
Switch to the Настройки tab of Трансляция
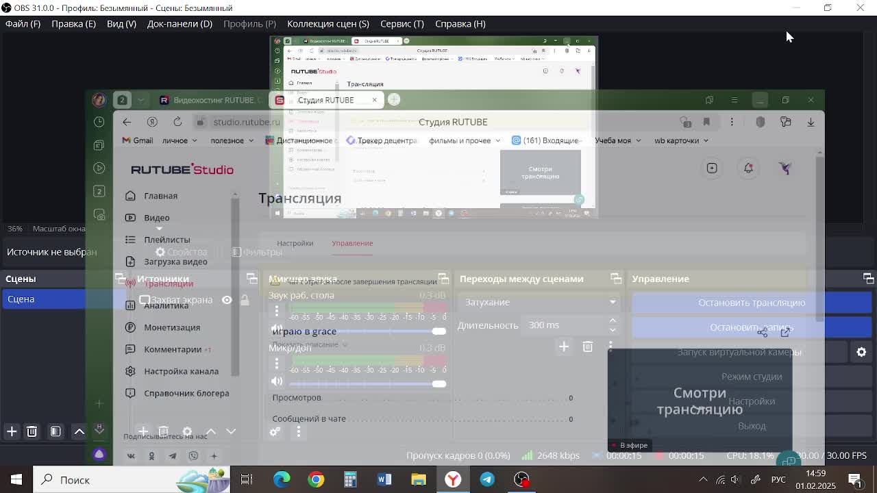pos(295,243)
